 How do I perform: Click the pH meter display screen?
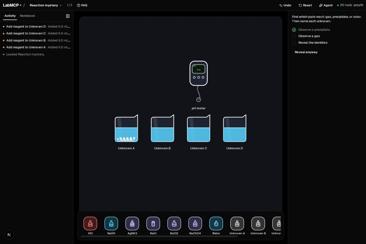coord(198,69)
